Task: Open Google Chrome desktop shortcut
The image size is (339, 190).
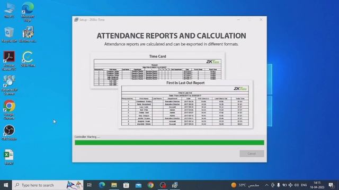Action: click(9, 110)
